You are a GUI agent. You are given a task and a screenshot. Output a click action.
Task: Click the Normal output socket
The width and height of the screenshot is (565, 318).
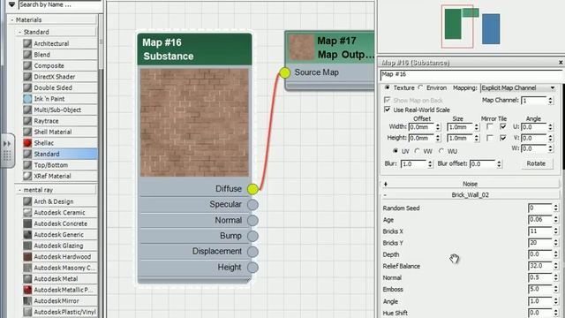tap(253, 220)
